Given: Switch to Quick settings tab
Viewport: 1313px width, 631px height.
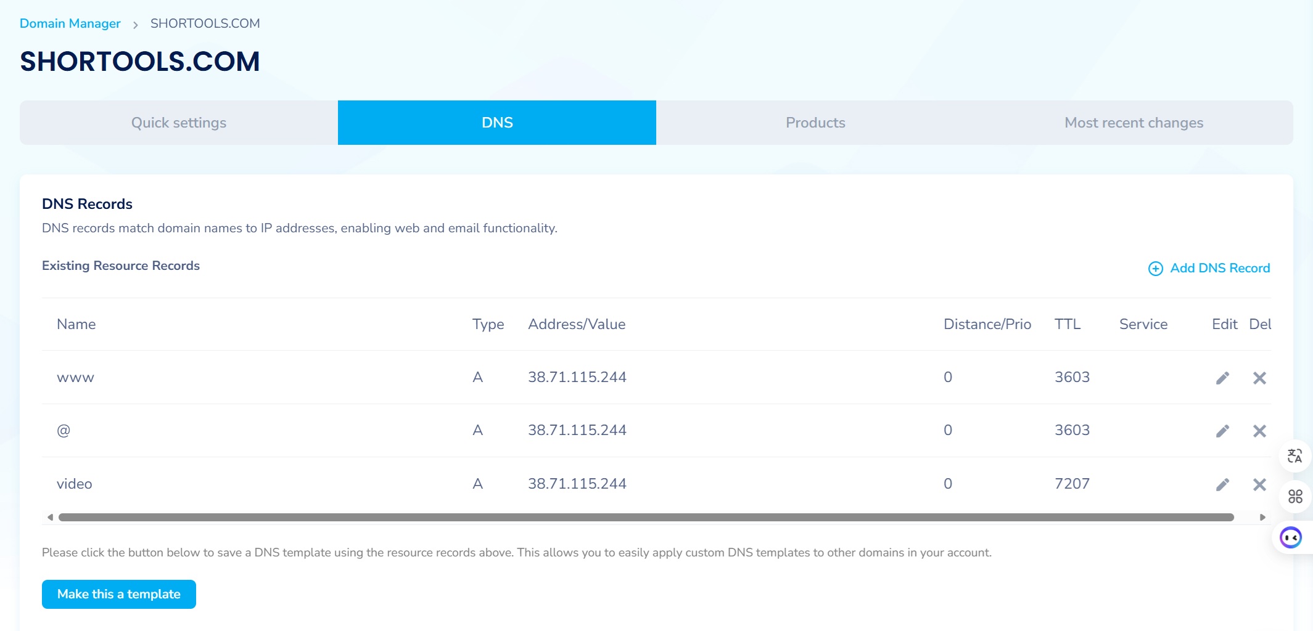Looking at the screenshot, I should pos(179,123).
